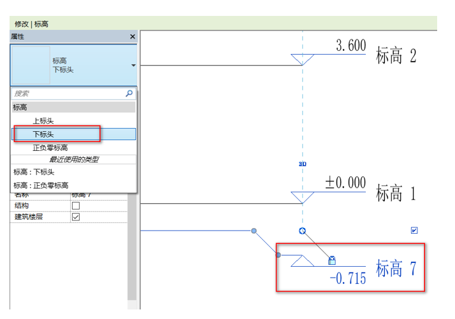Toggle the 结构 checkbox

(76, 206)
